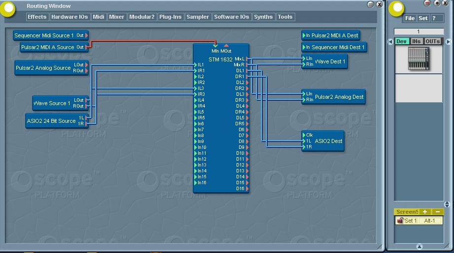Click the MixL output port on STM 1632

[x=247, y=59]
